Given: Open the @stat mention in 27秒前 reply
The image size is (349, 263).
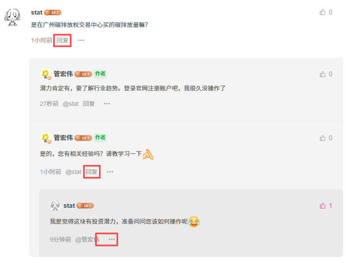Looking at the screenshot, I should (71, 104).
